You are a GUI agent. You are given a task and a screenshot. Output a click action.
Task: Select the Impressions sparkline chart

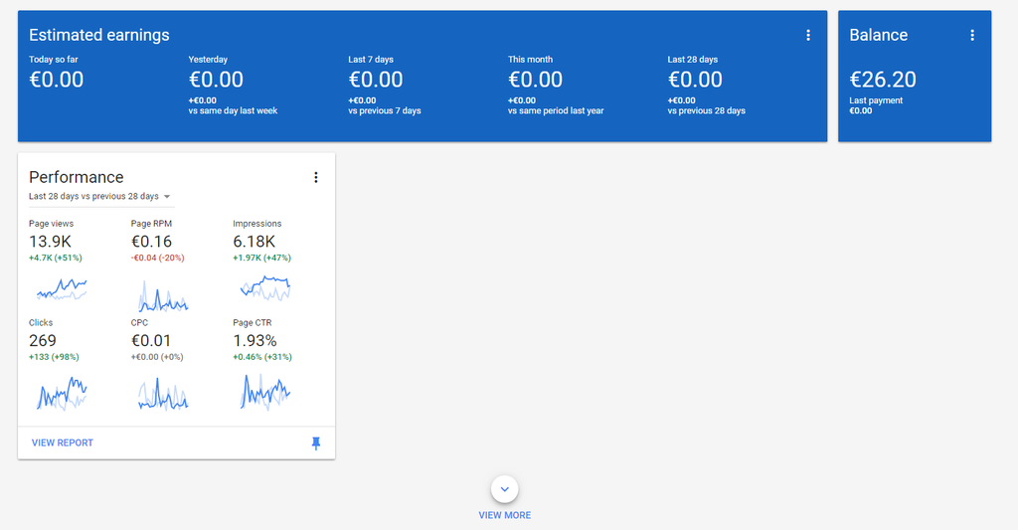coord(265,288)
